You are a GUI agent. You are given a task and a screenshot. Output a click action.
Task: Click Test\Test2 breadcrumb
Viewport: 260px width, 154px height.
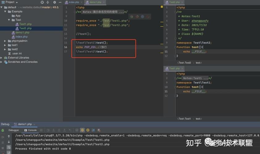184,63
